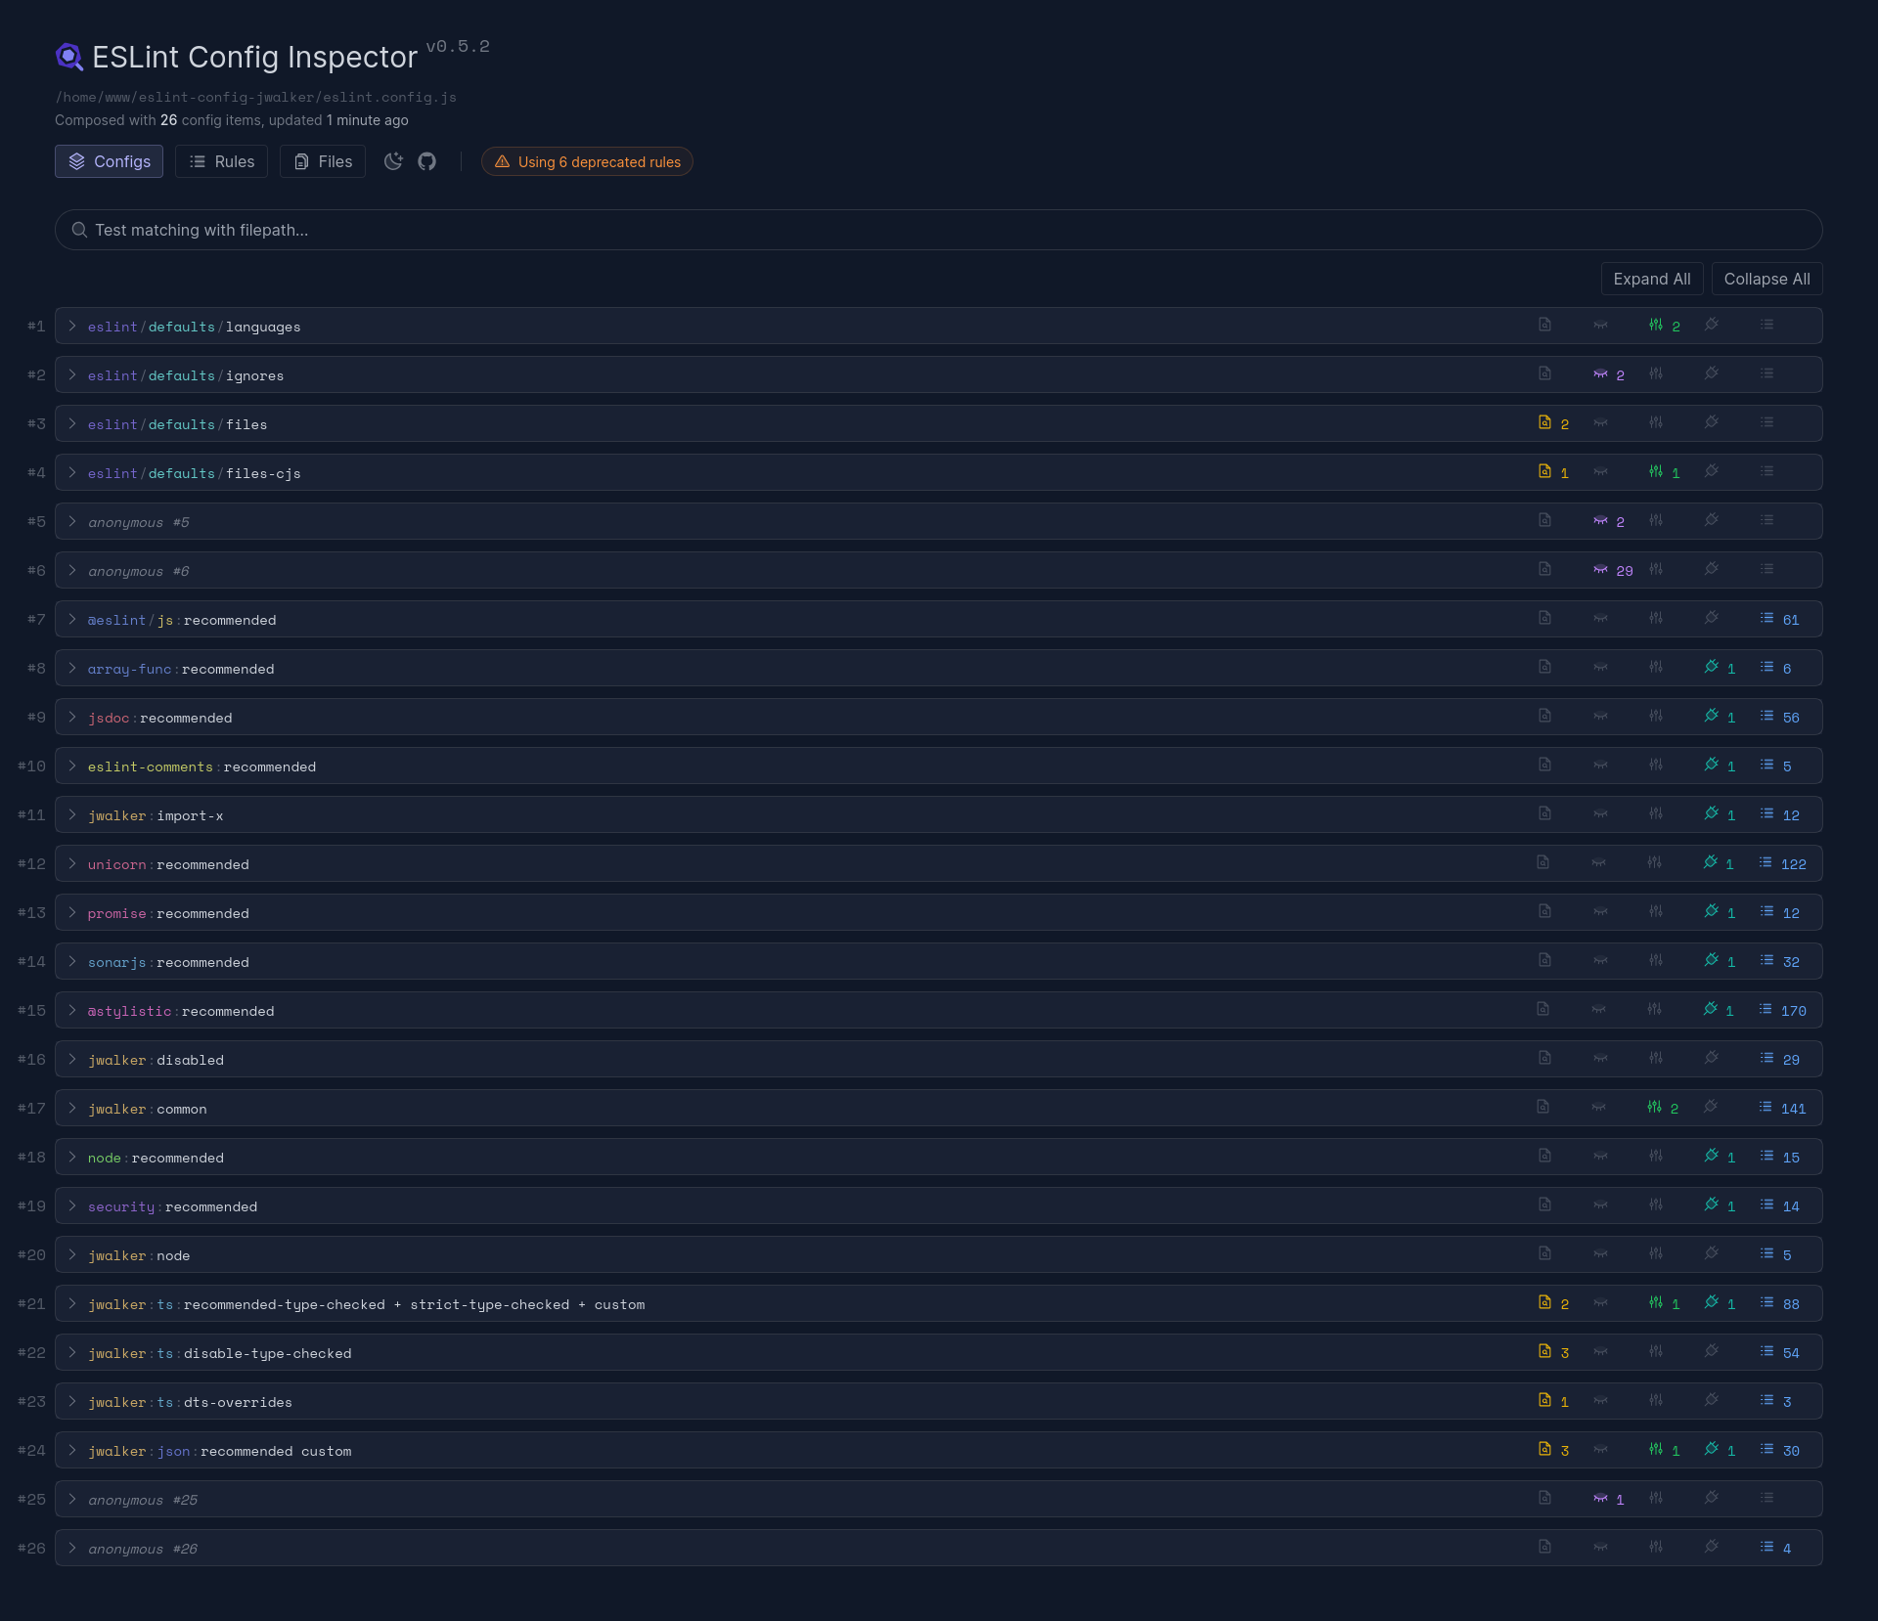Click files icon on eslint/defaults/files row
This screenshot has width=1878, height=1621.
coord(1544,423)
